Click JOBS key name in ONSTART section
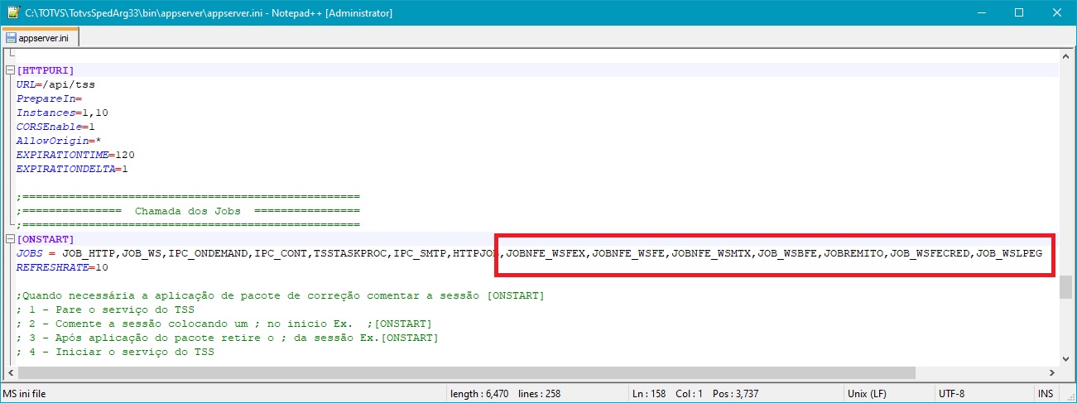Screen dimensions: 1077x403 click(x=30, y=253)
